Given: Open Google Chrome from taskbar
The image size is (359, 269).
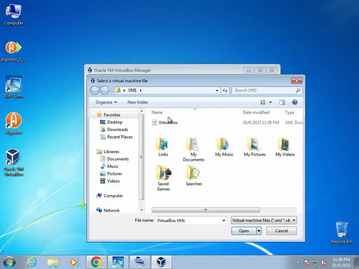Looking at the screenshot, I should [96, 262].
